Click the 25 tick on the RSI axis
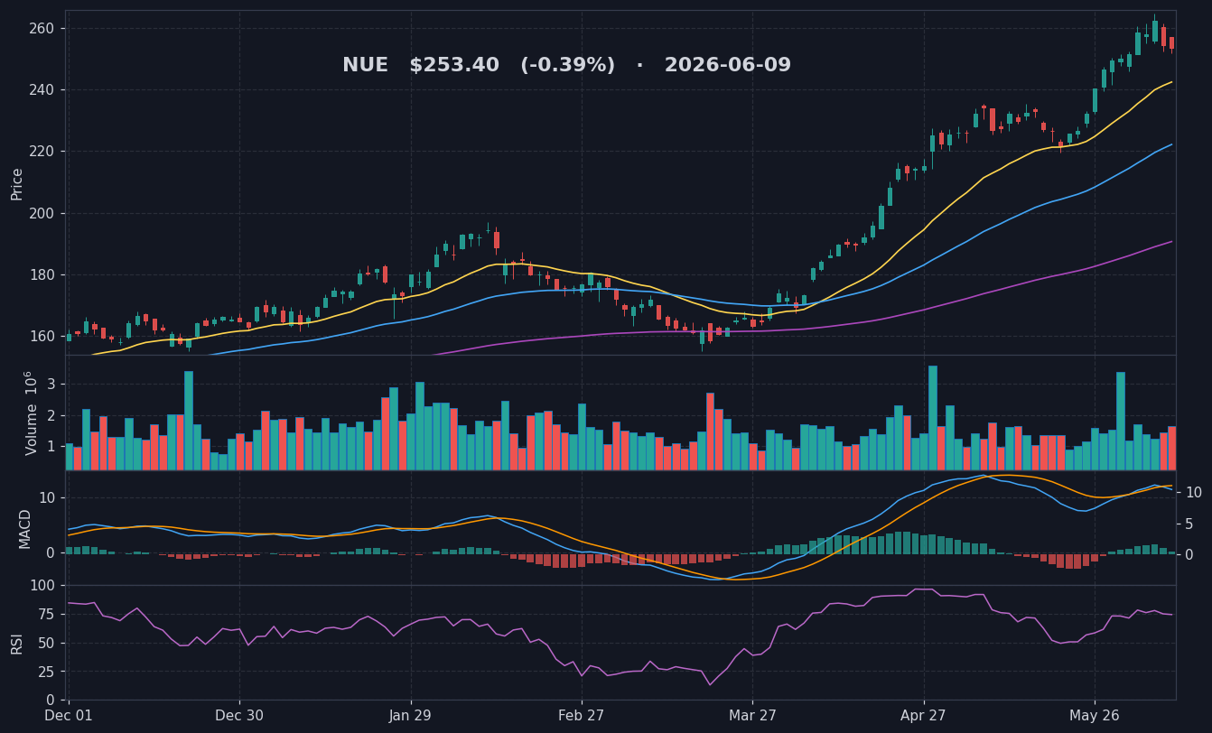Image resolution: width=1212 pixels, height=733 pixels. coord(47,672)
